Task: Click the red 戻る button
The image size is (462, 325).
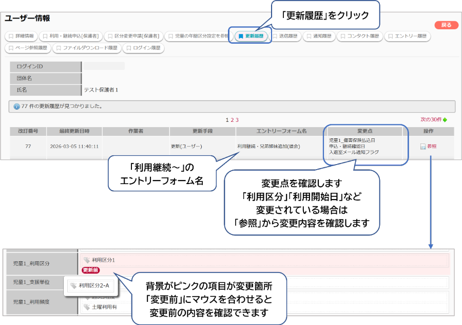Action: [446, 25]
